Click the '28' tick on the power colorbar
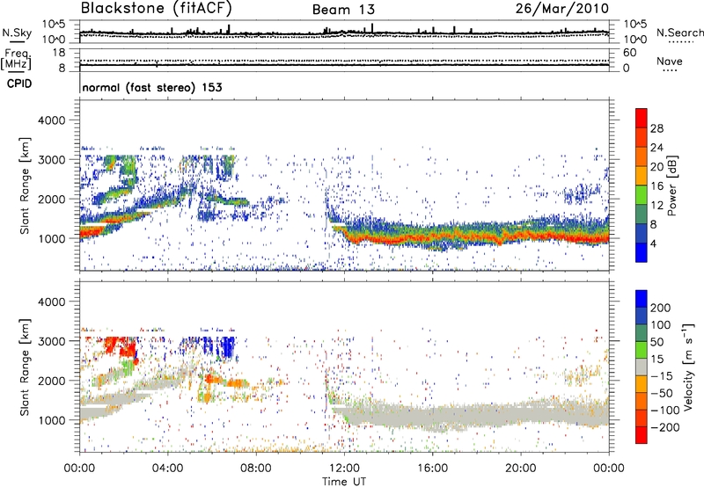Image resolution: width=704 pixels, height=487 pixels. click(x=656, y=128)
